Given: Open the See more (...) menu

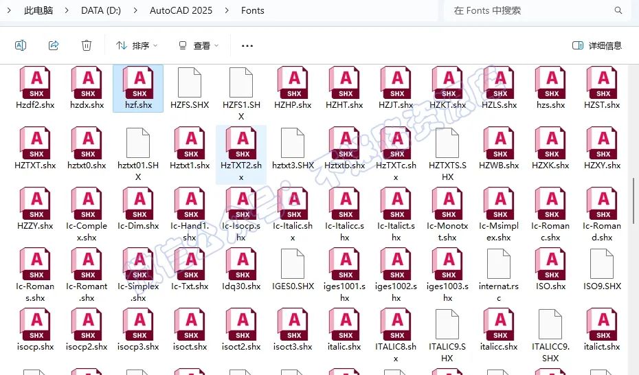Looking at the screenshot, I should [247, 45].
